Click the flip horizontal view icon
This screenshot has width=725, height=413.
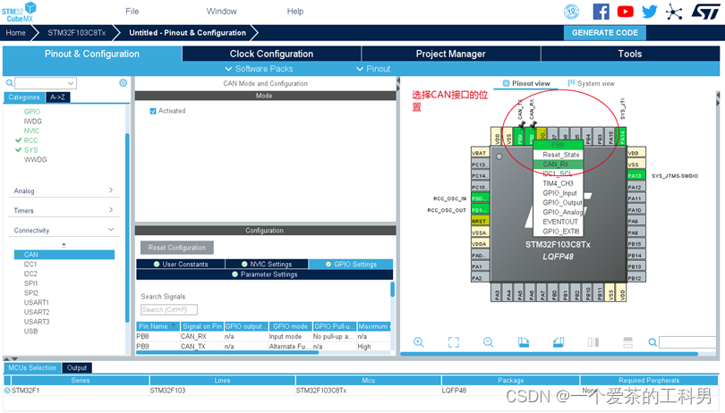coord(593,342)
